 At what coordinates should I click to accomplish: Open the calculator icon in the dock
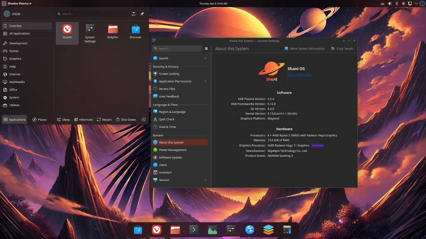click(287, 229)
